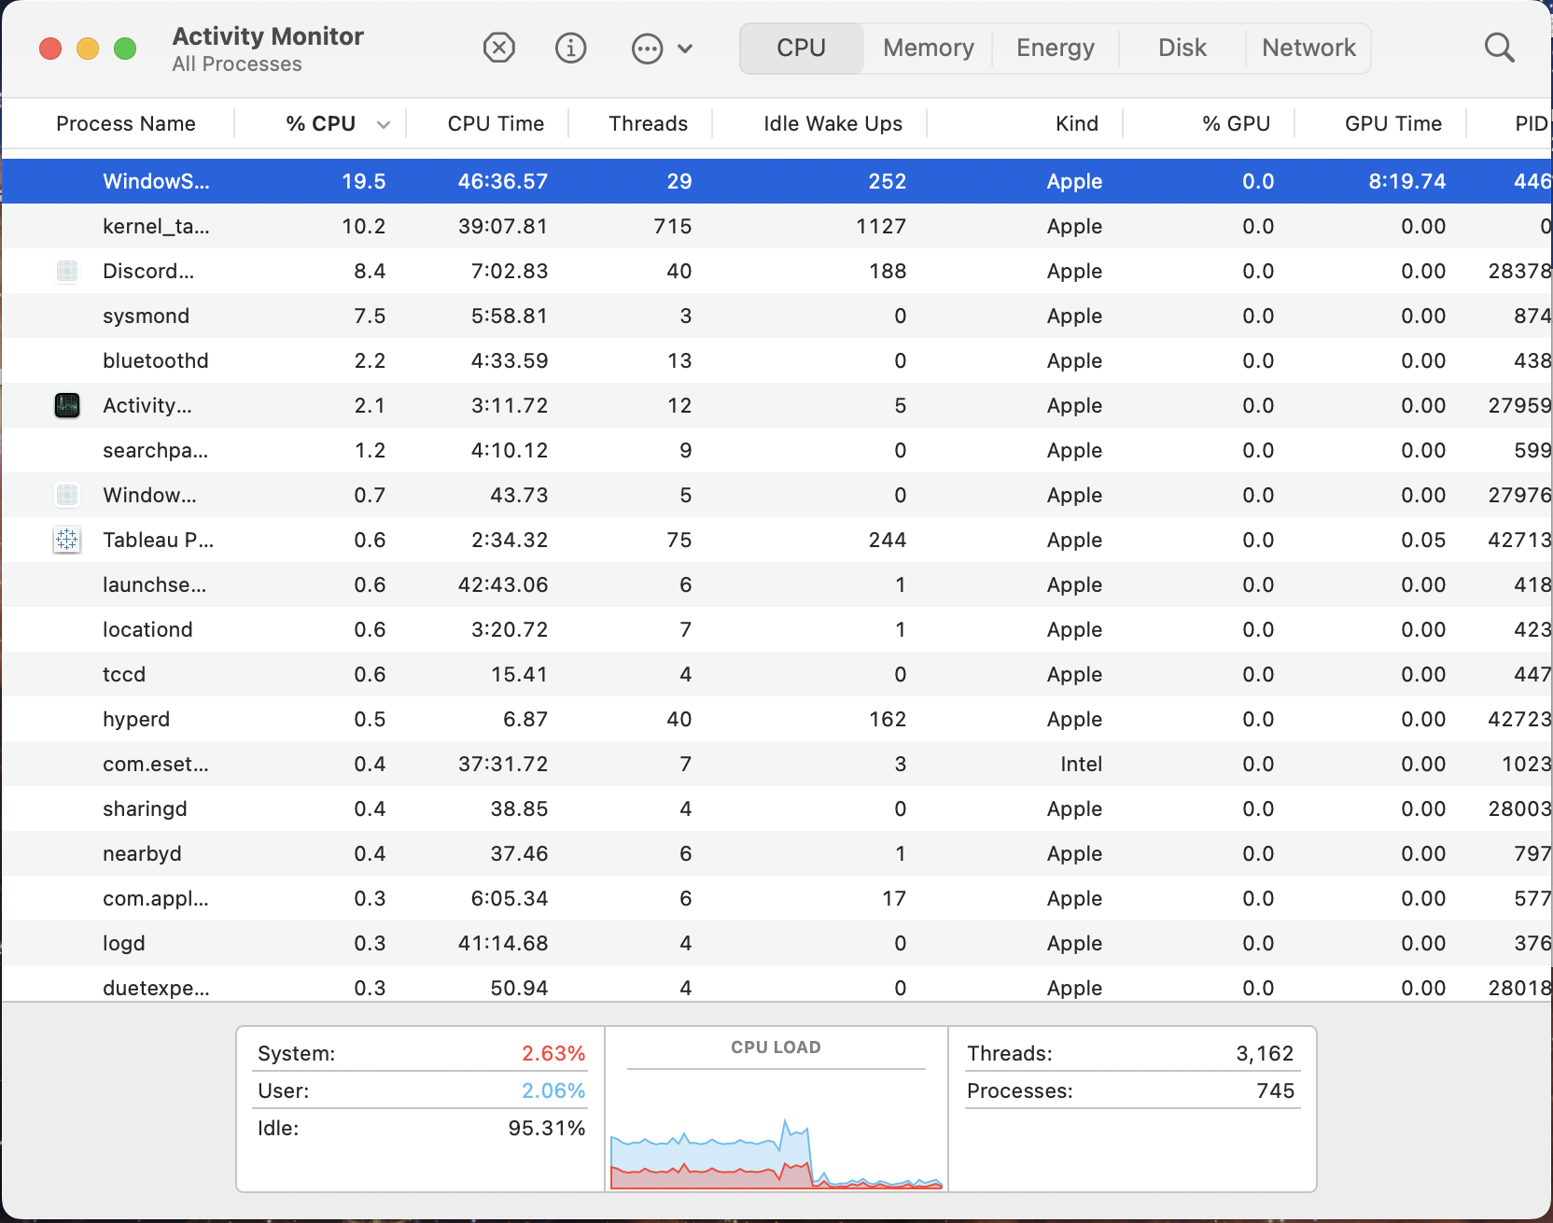Sort by the CPU Time column header

(495, 123)
